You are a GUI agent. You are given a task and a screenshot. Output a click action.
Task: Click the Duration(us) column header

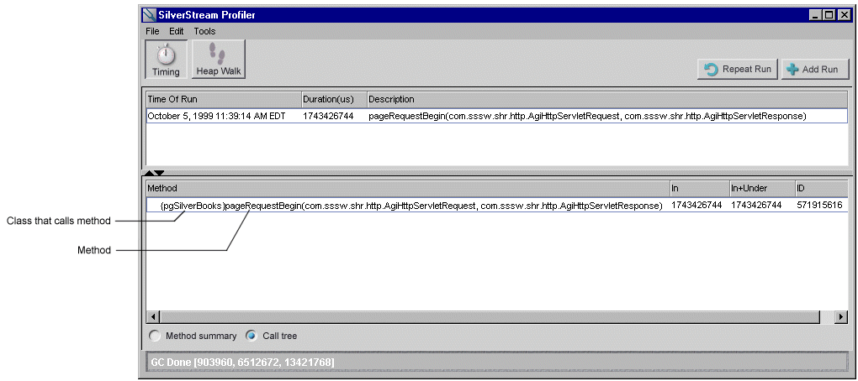[334, 99]
